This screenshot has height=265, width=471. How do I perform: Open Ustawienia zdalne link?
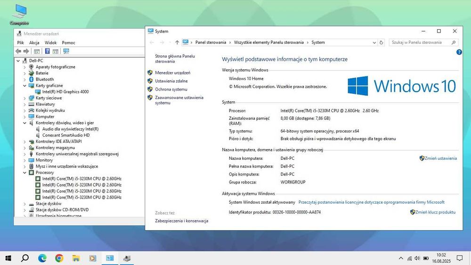171,81
